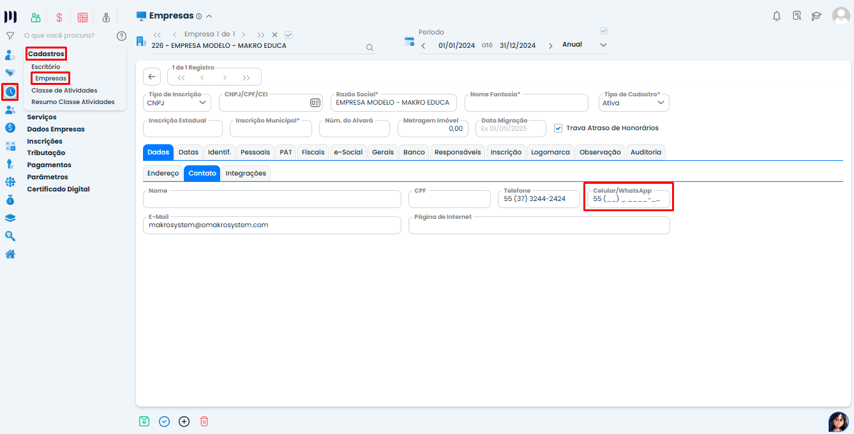The image size is (854, 434).
Task: Open the virtual assistant avatar
Action: click(x=838, y=421)
